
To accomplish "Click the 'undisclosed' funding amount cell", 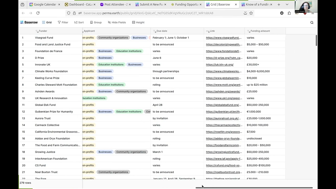I will 265,138.
